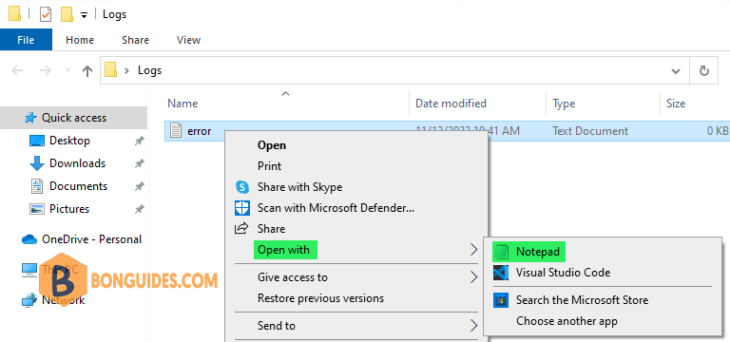The width and height of the screenshot is (730, 342).
Task: Click the Microsoft Store bag icon
Action: coord(501,300)
